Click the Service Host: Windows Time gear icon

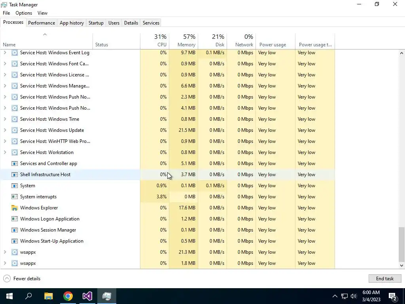[x=15, y=119]
